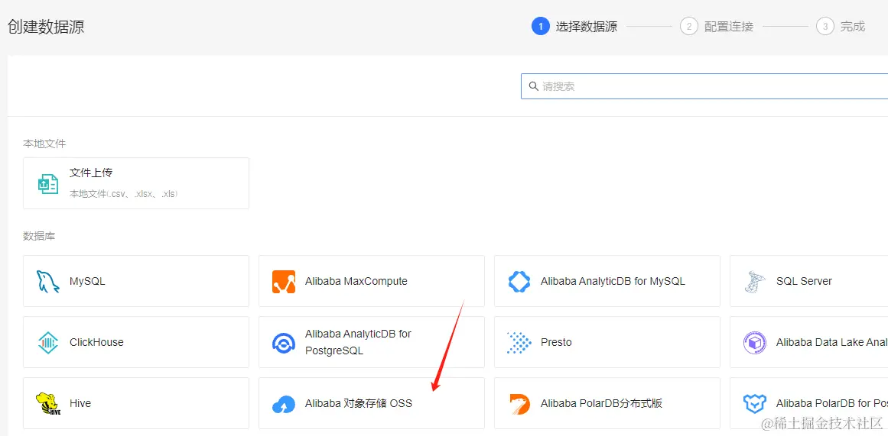The width and height of the screenshot is (888, 436).
Task: Click the Data Lake Analytics cube icon
Action: click(x=754, y=343)
